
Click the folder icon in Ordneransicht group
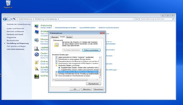pos(57,45)
